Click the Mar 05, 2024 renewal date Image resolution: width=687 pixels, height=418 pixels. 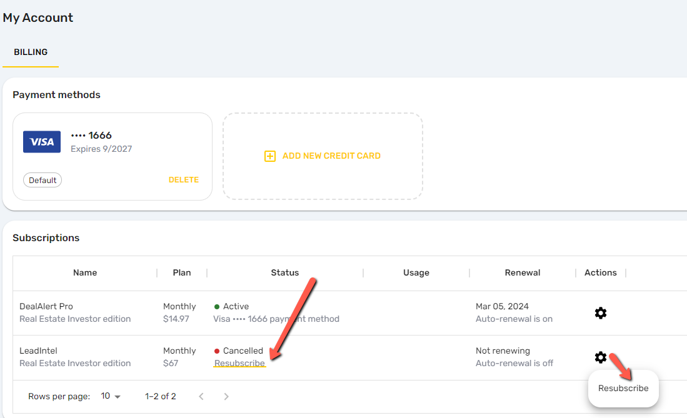[502, 306]
